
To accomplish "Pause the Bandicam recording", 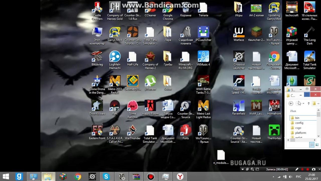I will pos(302,169).
